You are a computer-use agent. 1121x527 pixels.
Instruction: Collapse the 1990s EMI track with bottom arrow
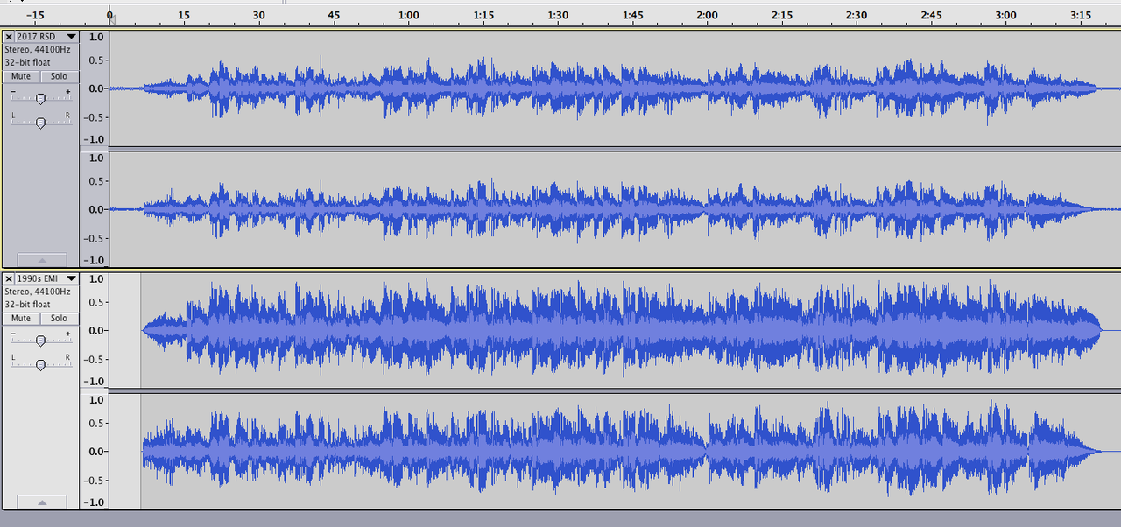[x=40, y=502]
